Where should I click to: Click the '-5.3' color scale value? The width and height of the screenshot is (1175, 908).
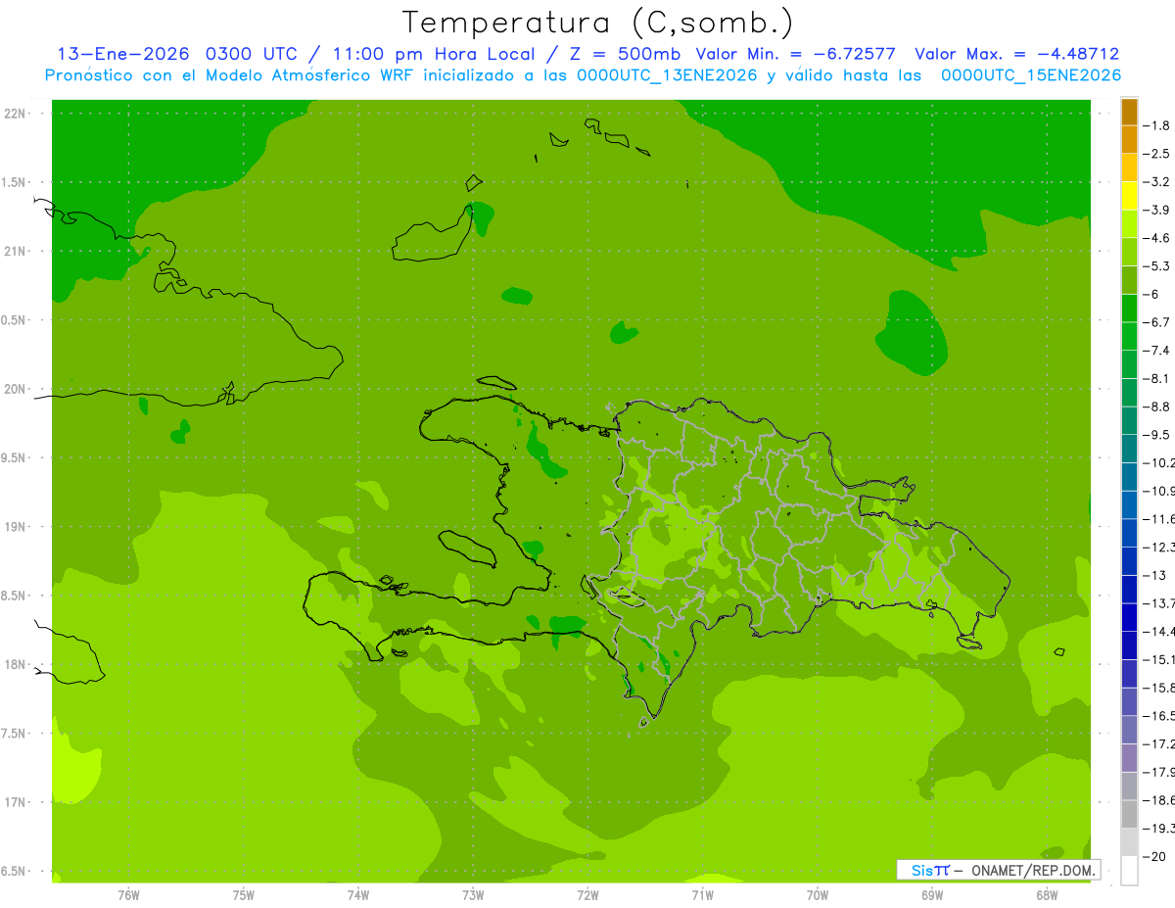tap(1157, 266)
